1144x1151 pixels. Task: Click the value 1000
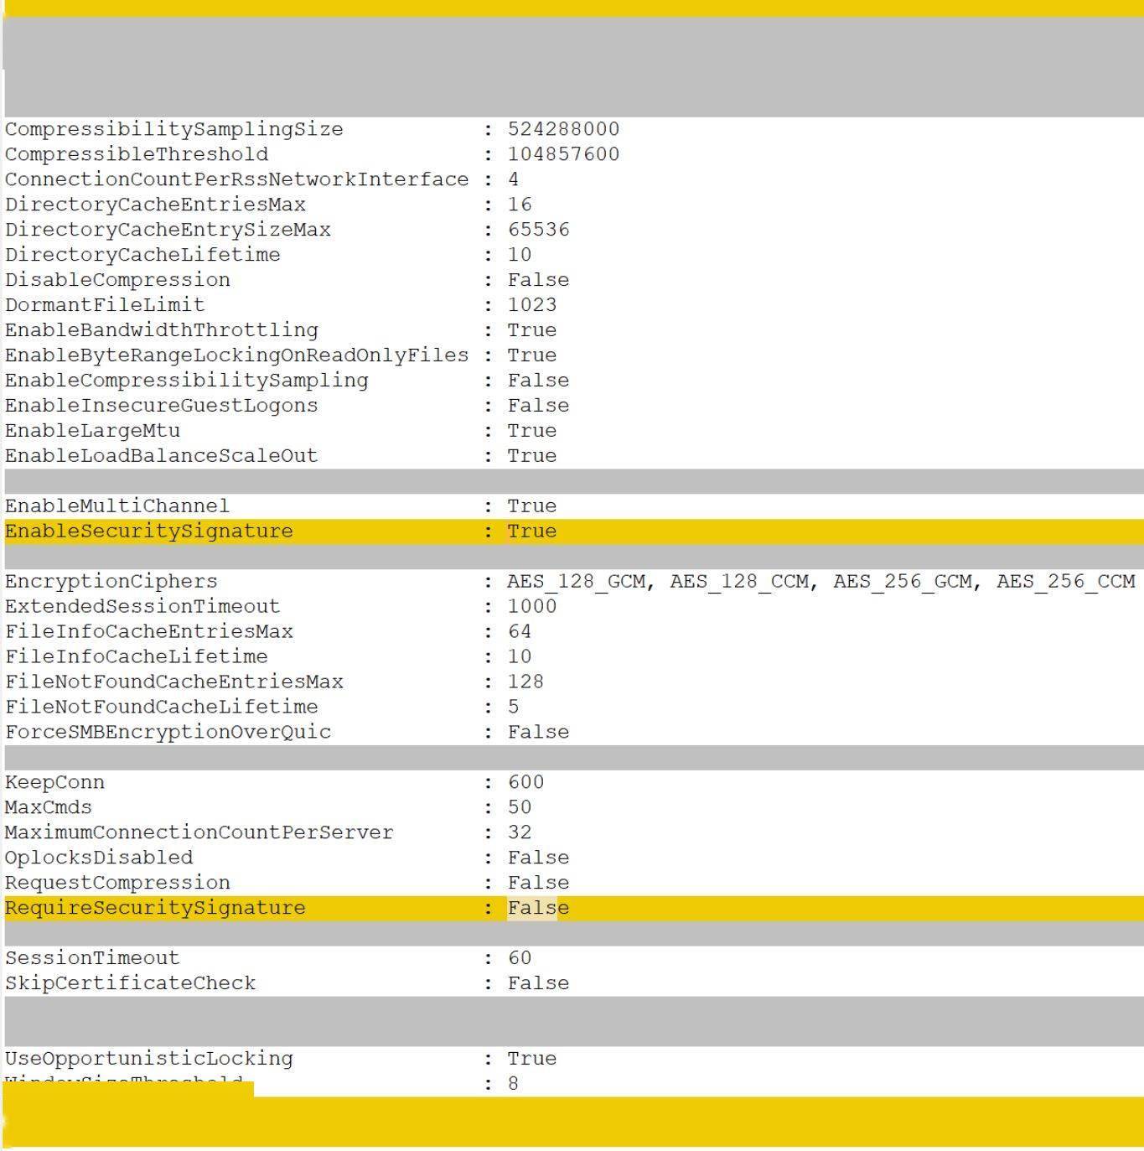pyautogui.click(x=532, y=607)
